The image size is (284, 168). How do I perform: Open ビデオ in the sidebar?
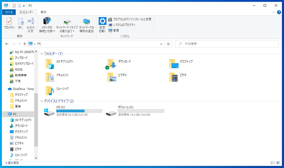click(16, 149)
